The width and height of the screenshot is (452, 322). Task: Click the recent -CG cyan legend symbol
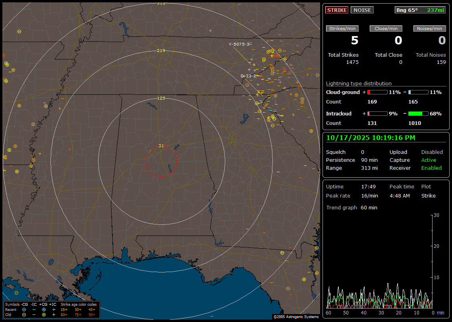[x=24, y=309]
